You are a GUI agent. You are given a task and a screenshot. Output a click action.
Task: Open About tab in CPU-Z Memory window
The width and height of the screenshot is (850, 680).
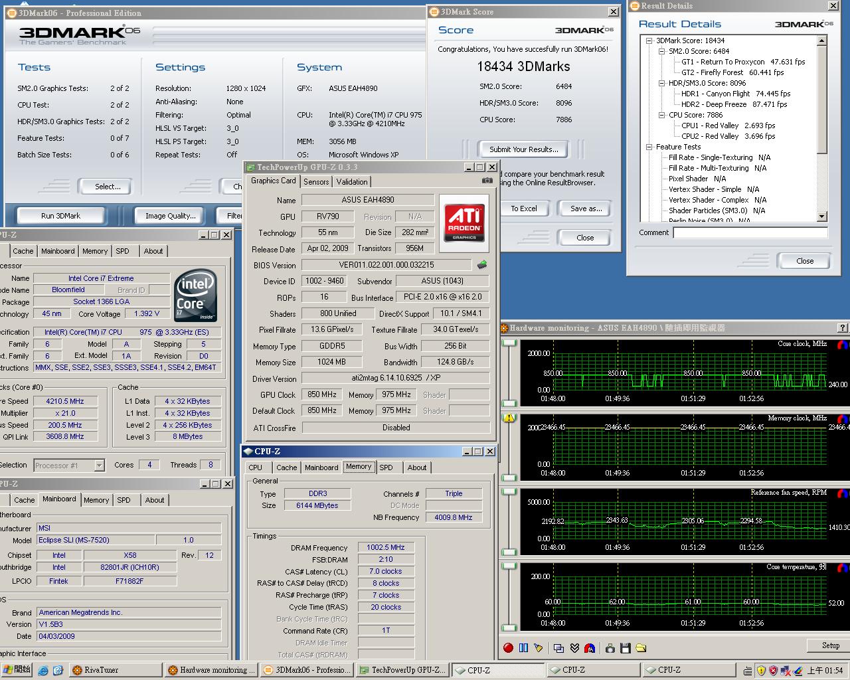click(417, 467)
